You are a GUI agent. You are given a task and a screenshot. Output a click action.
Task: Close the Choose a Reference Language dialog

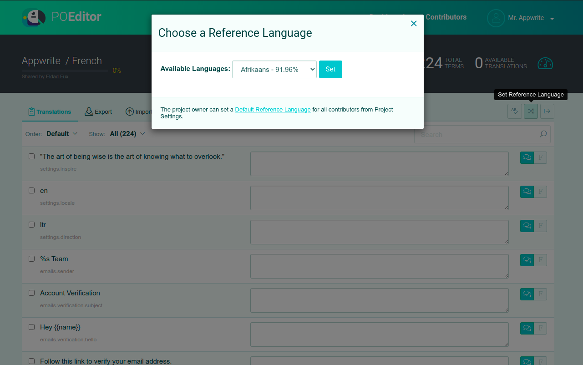(x=414, y=24)
